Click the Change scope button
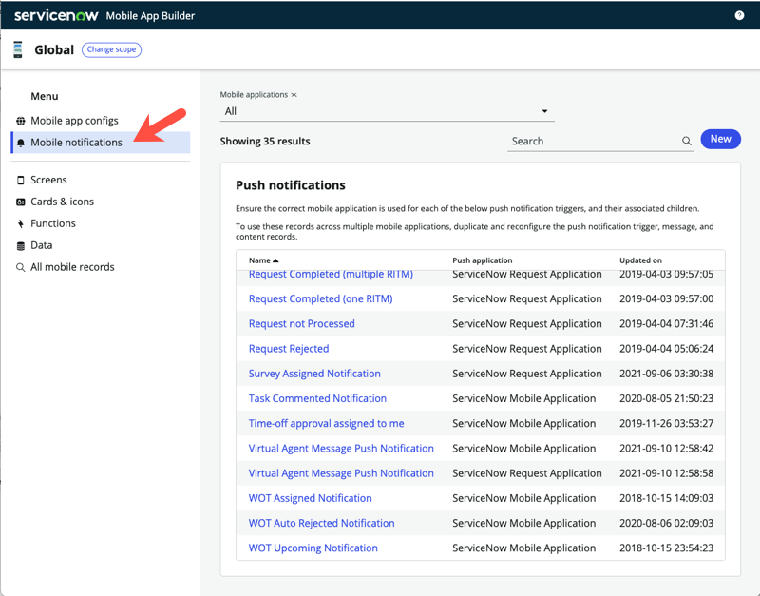This screenshot has width=760, height=596. point(111,49)
